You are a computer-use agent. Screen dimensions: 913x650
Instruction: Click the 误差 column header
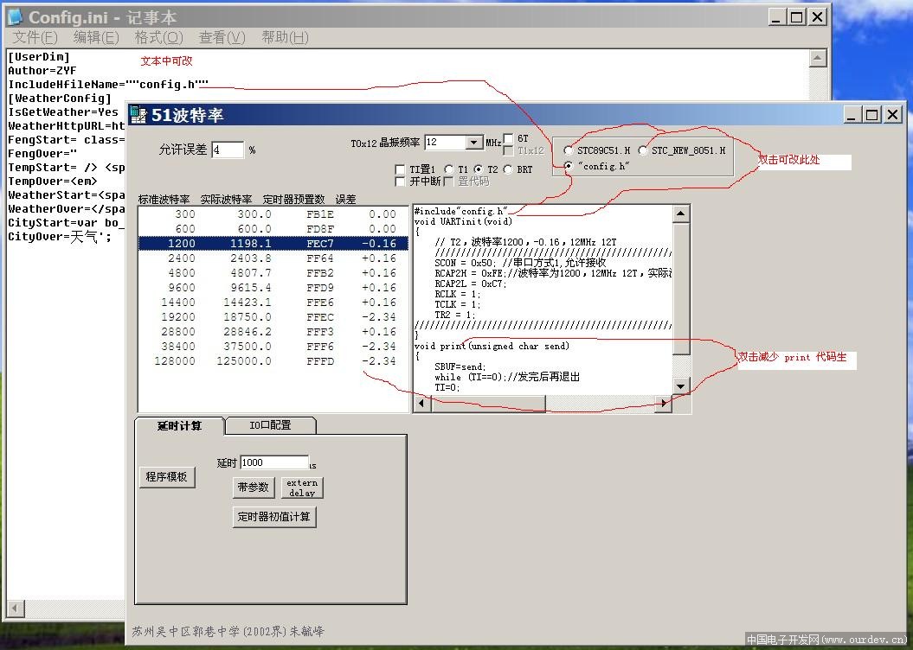click(x=345, y=200)
